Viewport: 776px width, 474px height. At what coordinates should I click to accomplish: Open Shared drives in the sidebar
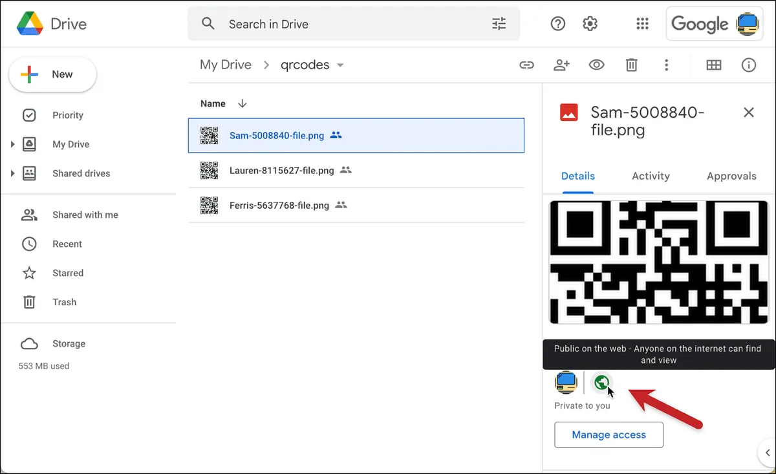(81, 173)
